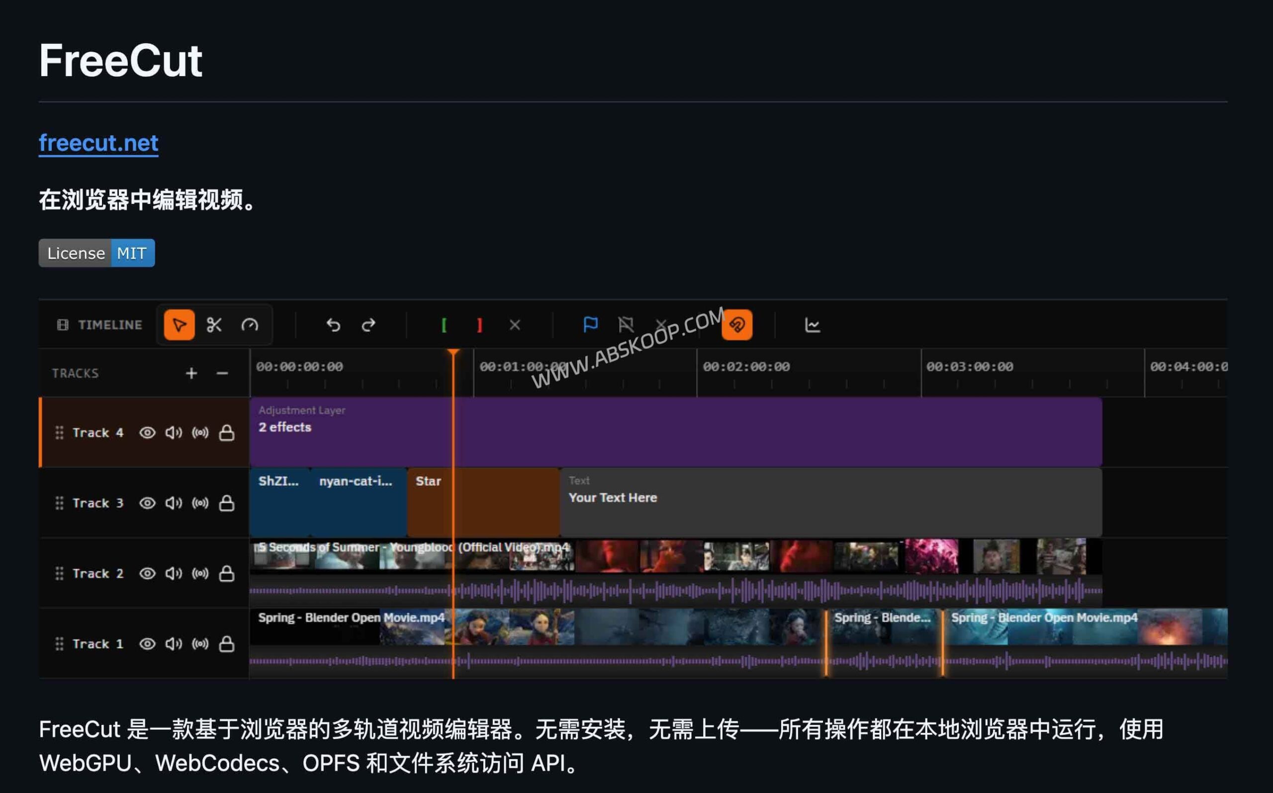
Task: Click the TIMELINE panel tab
Action: pos(100,325)
